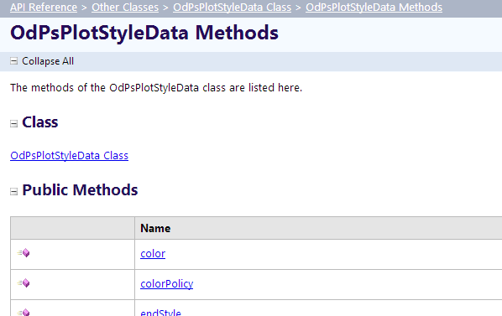
Task: Click the methods description sentence
Action: [x=156, y=87]
